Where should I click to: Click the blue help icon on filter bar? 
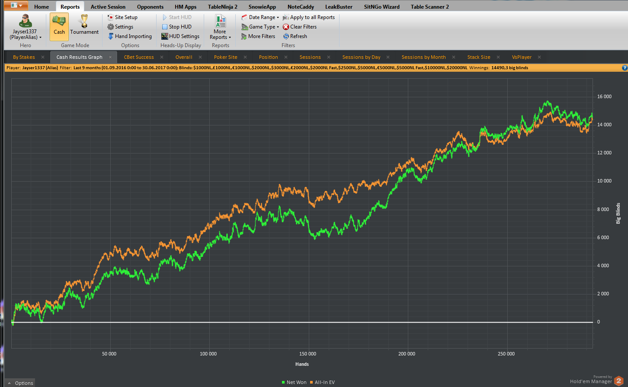(x=625, y=68)
